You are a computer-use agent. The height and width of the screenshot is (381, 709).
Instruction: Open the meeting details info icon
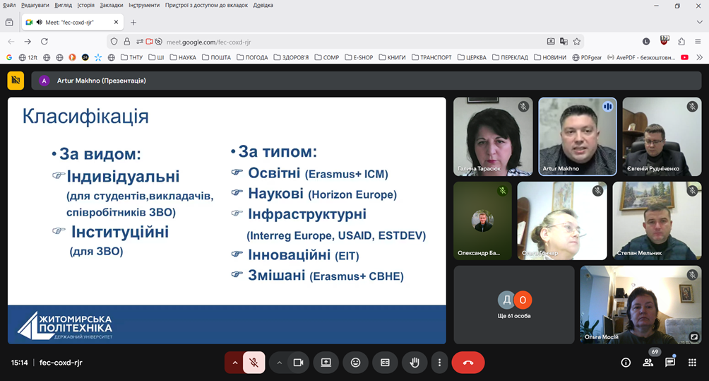(626, 363)
